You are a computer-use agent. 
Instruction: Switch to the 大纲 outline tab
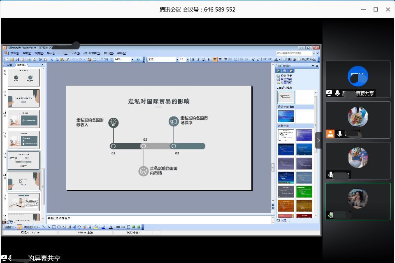9,65
